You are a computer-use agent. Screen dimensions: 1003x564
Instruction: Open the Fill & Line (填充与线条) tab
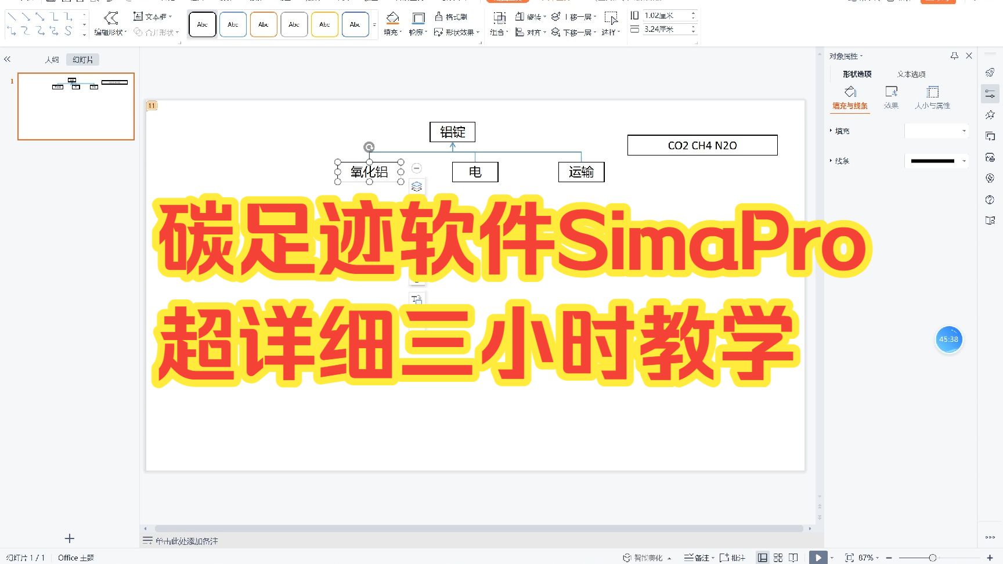pos(850,97)
